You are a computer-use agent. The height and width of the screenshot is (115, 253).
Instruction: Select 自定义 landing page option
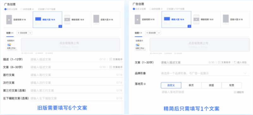click(171, 85)
